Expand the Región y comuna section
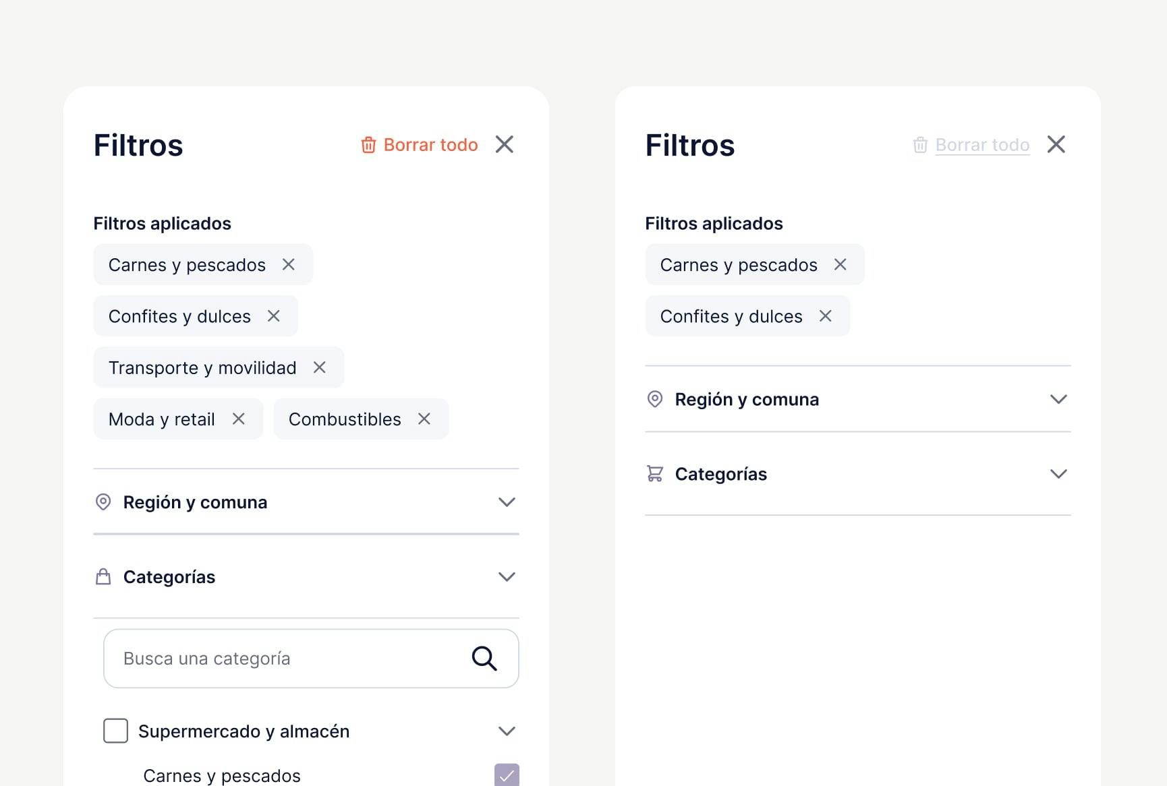1167x786 pixels. pyautogui.click(x=506, y=502)
